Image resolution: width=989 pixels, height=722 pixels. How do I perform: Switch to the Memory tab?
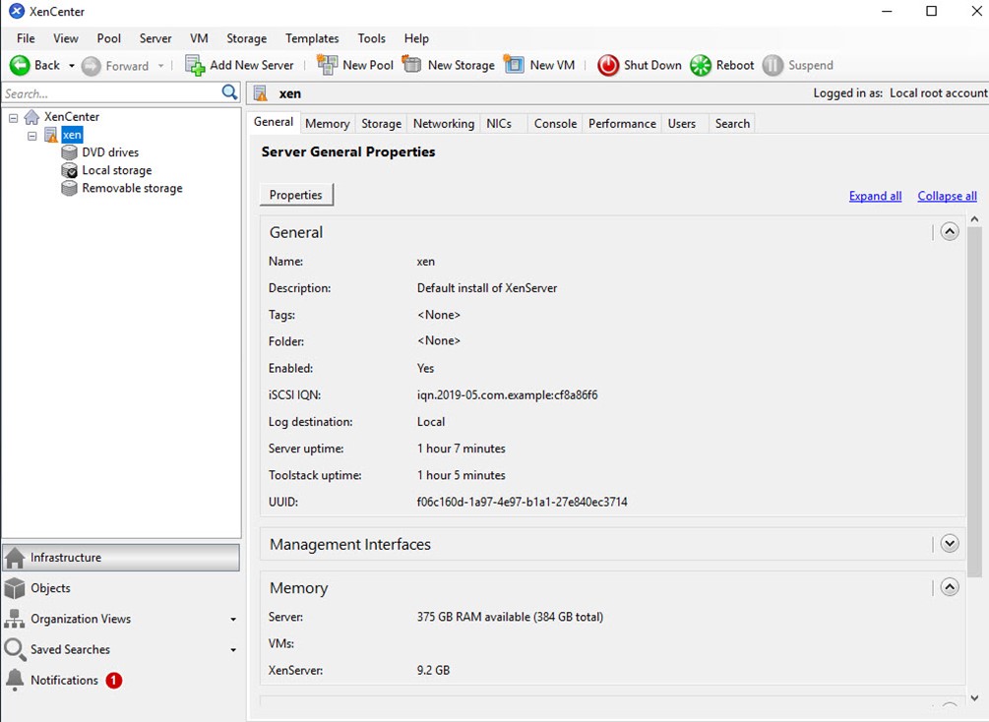pyautogui.click(x=328, y=124)
